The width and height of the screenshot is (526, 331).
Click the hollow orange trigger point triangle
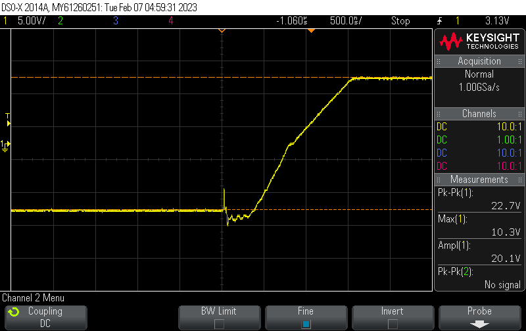(222, 31)
